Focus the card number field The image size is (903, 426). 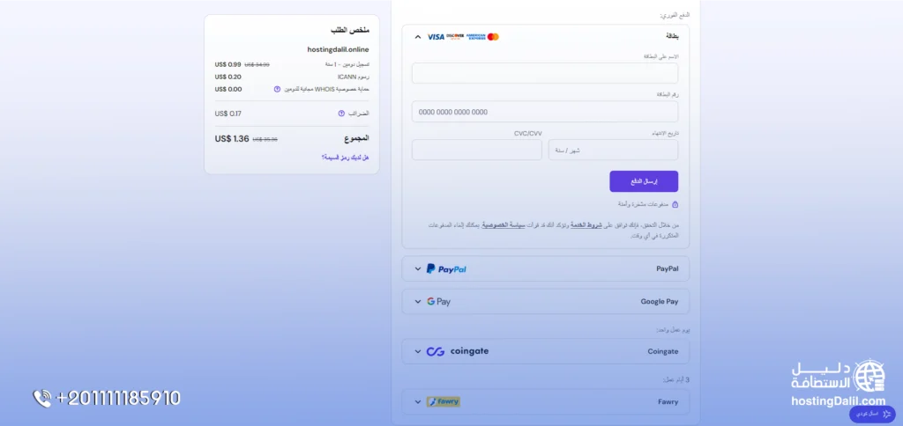click(545, 112)
